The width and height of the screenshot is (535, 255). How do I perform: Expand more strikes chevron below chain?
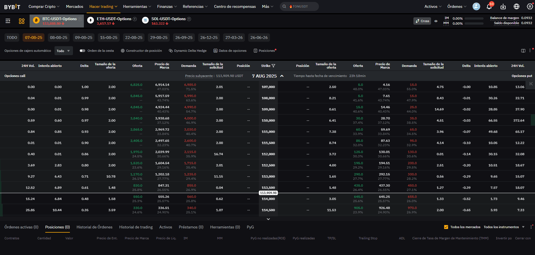[268, 219]
